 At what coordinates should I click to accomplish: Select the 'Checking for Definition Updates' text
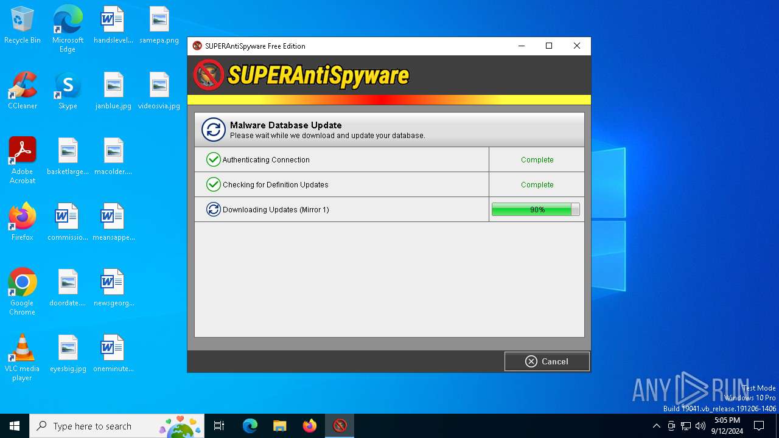coord(275,185)
